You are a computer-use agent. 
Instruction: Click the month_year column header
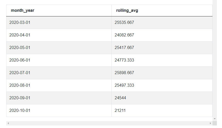pyautogui.click(x=23, y=11)
